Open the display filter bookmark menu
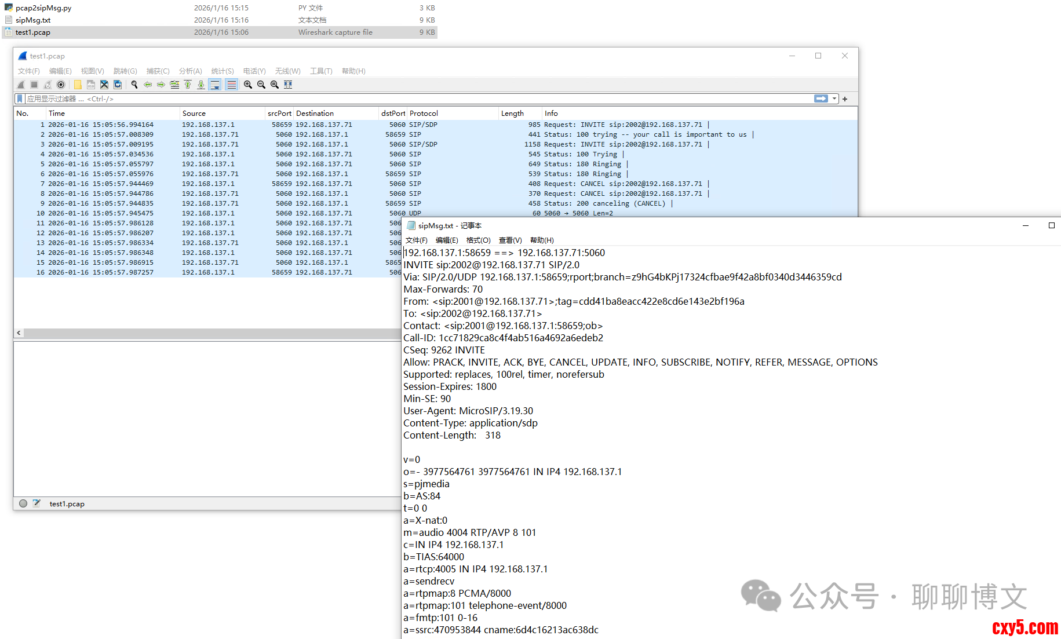 (20, 99)
